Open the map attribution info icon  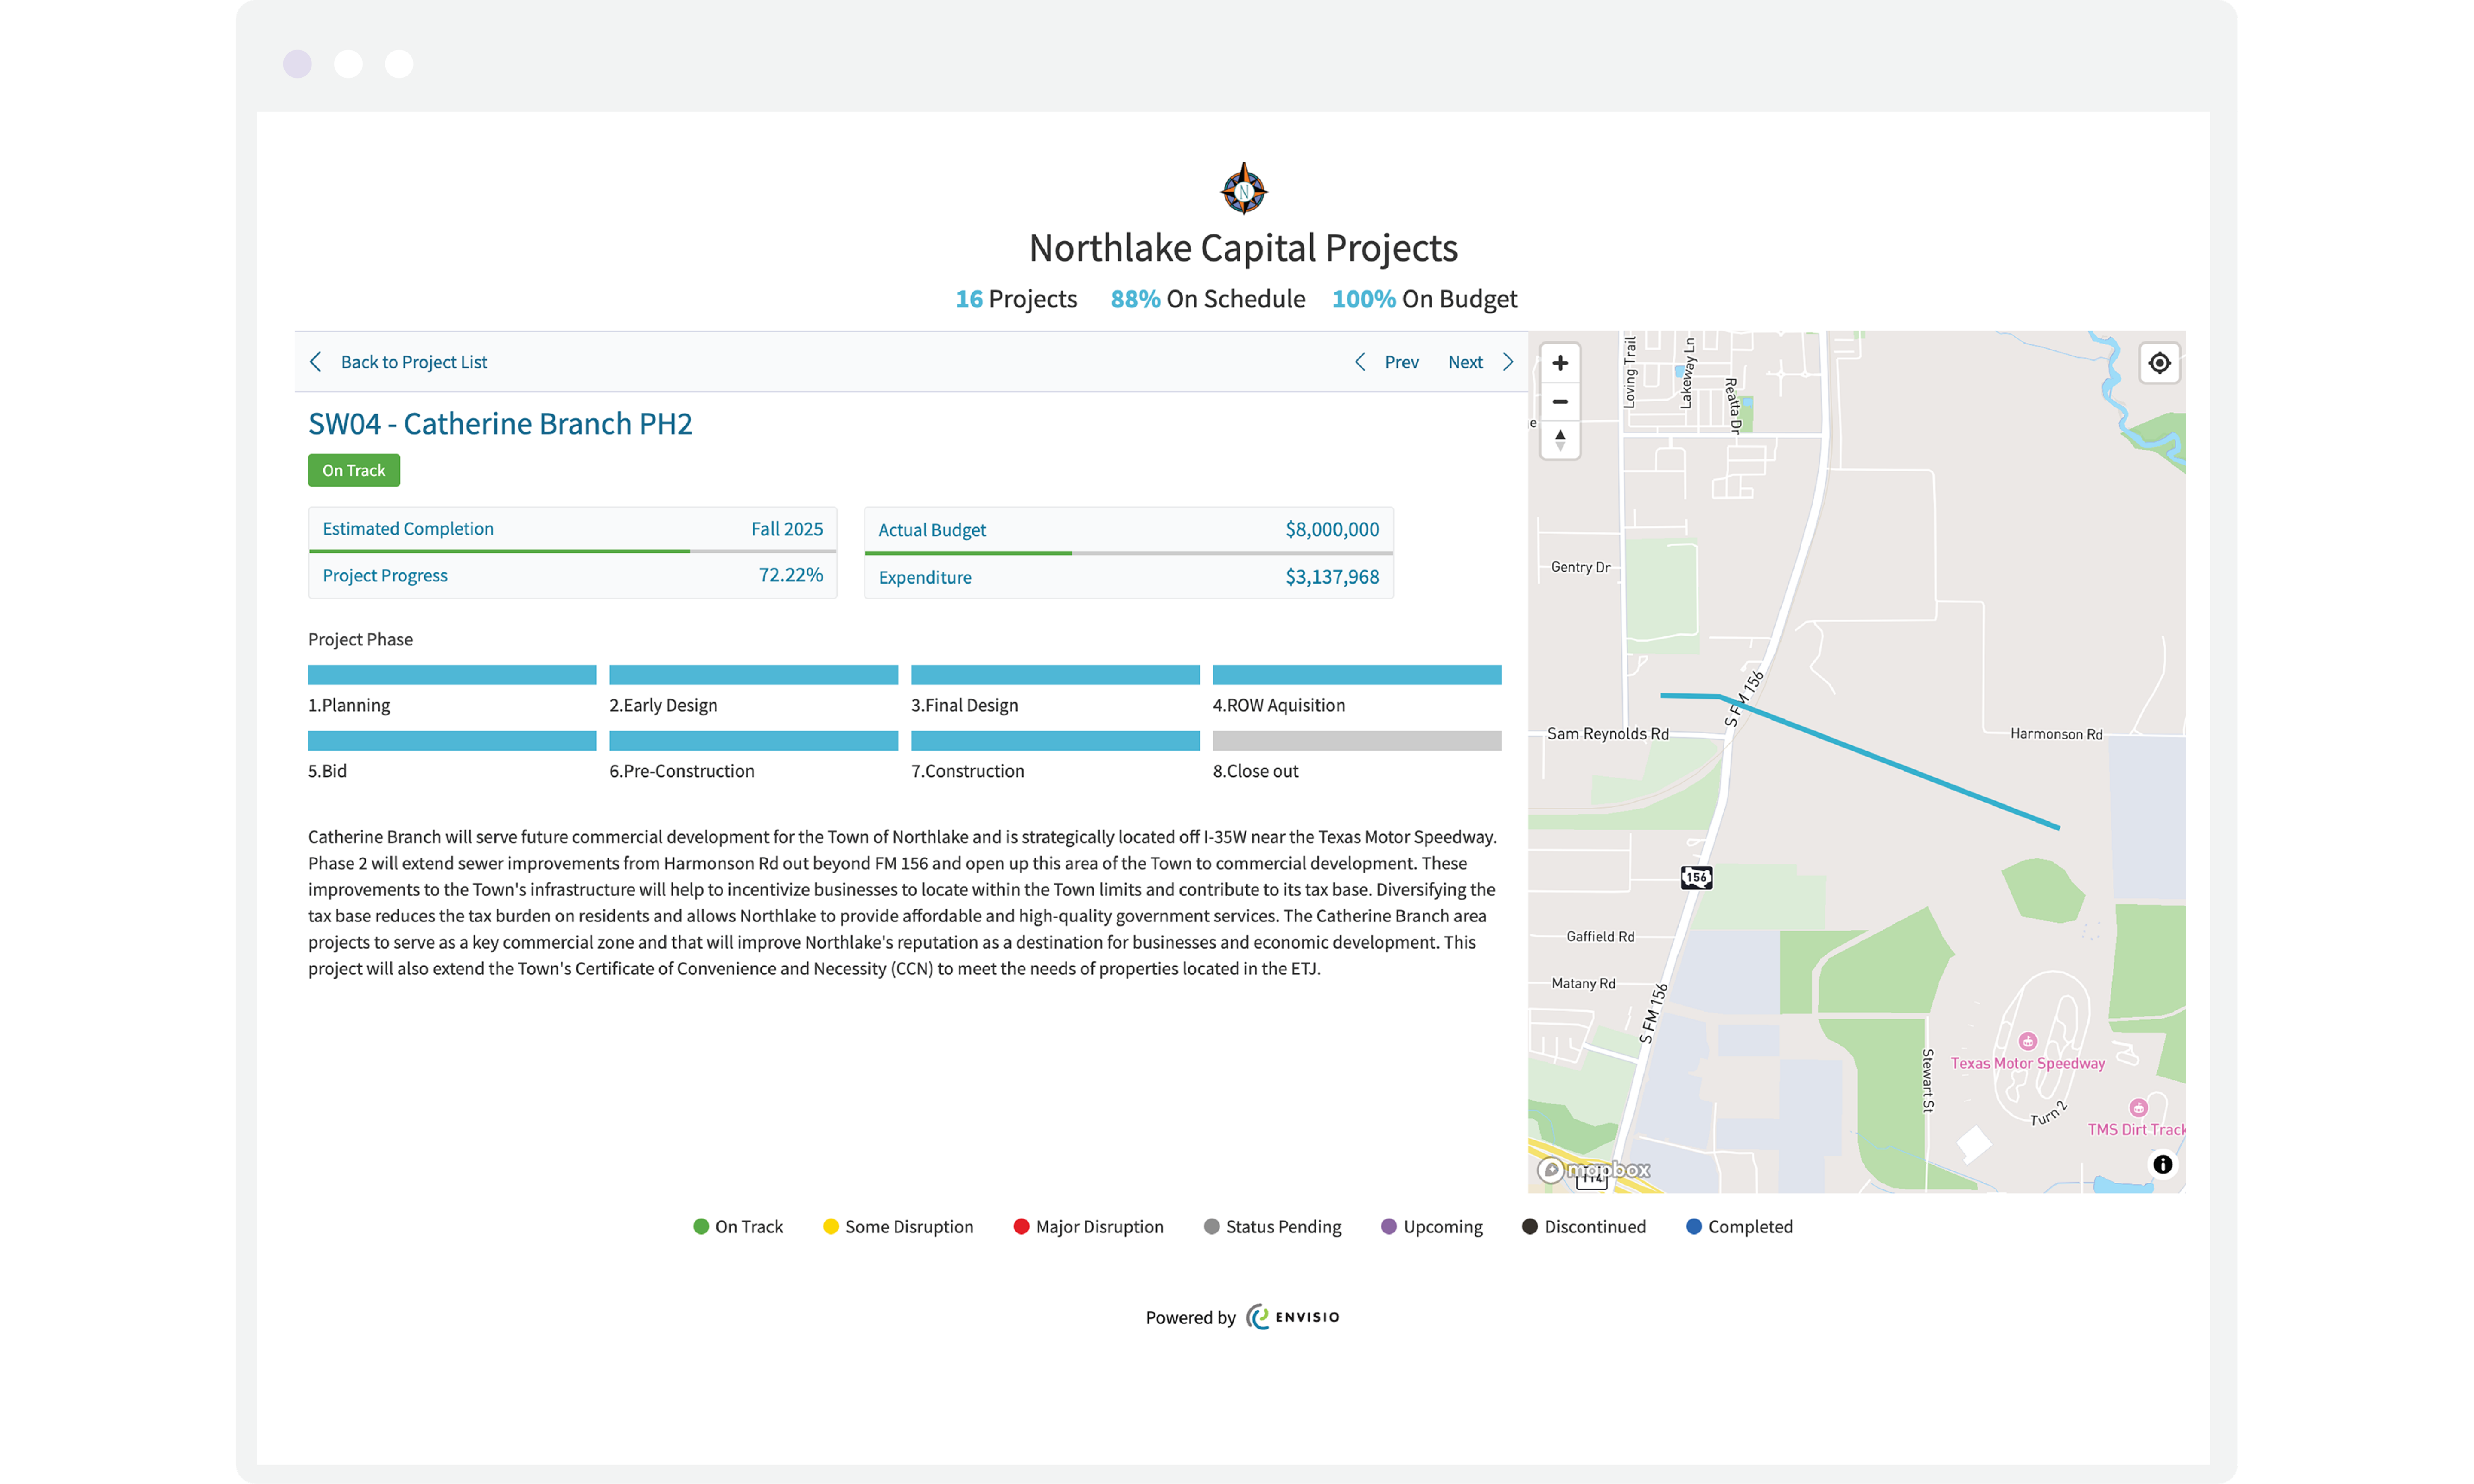[x=2162, y=1164]
